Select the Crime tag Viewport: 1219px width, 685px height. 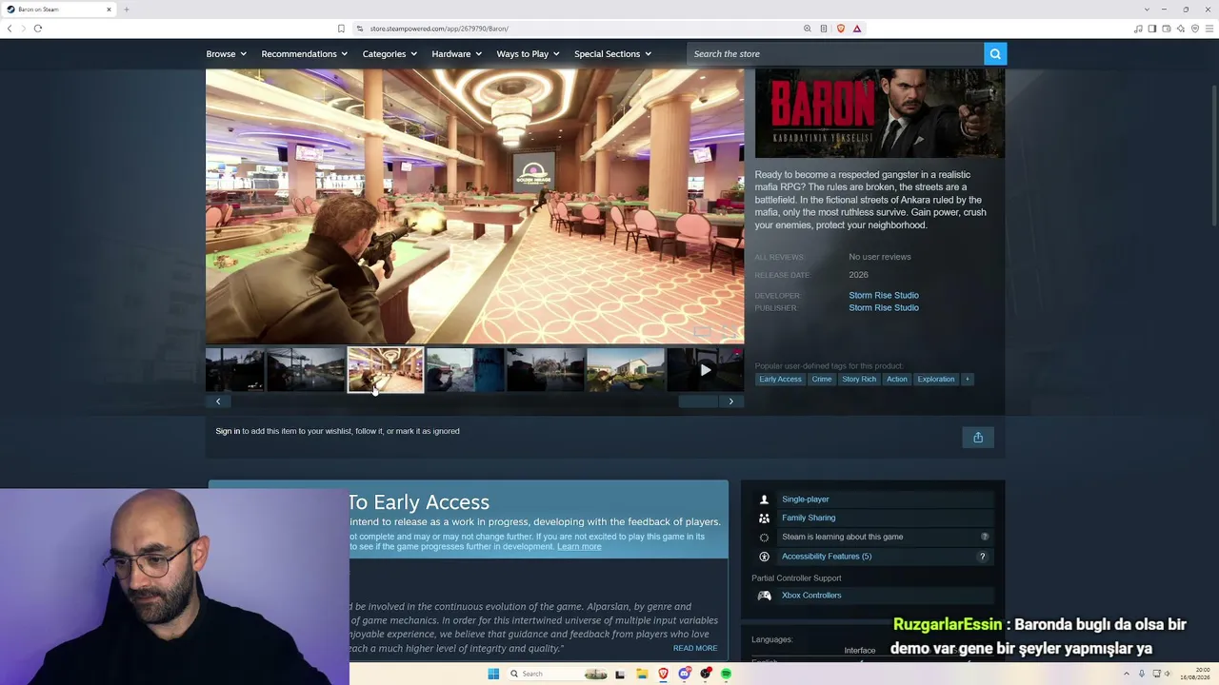click(822, 380)
